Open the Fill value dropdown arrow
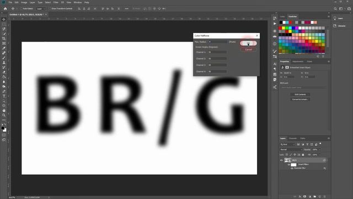This screenshot has width=353, height=199. tap(319, 155)
